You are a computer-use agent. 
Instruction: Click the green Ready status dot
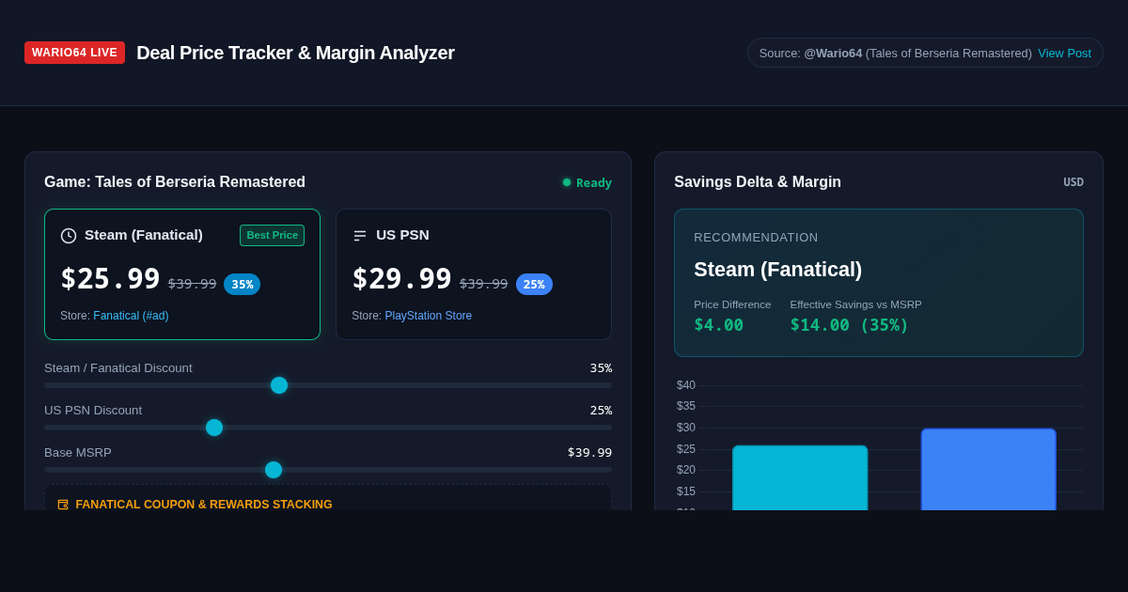click(567, 182)
